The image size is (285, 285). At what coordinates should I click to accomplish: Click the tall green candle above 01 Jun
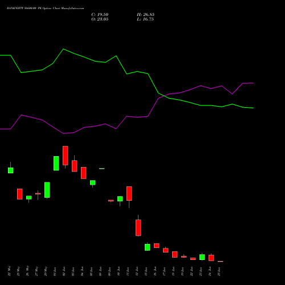(x=56, y=164)
